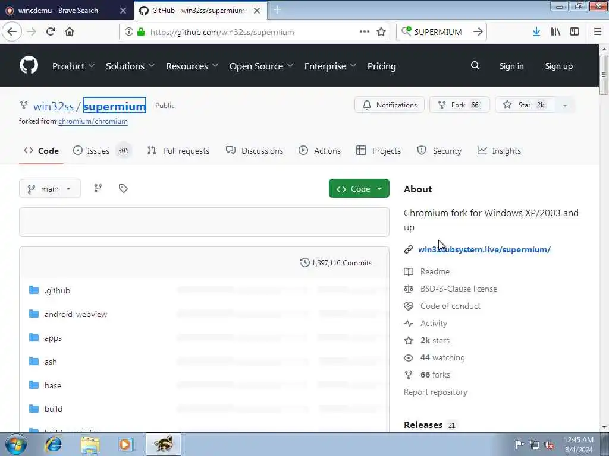Open win32subsystem.live/supermium website link
The image size is (609, 456).
click(x=484, y=249)
